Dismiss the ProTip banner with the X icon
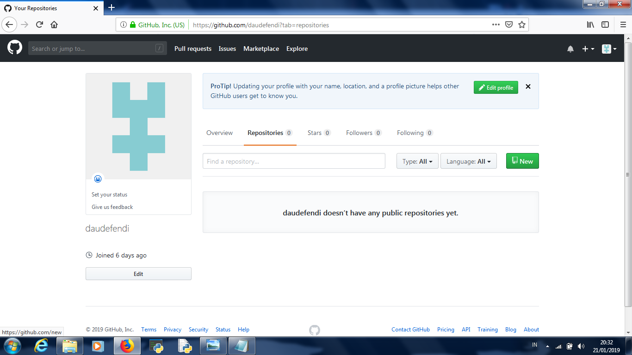This screenshot has width=632, height=355. (x=528, y=86)
